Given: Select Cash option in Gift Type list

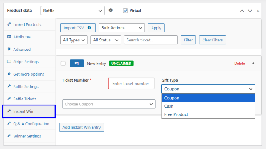Looking at the screenshot, I should click(208, 106).
